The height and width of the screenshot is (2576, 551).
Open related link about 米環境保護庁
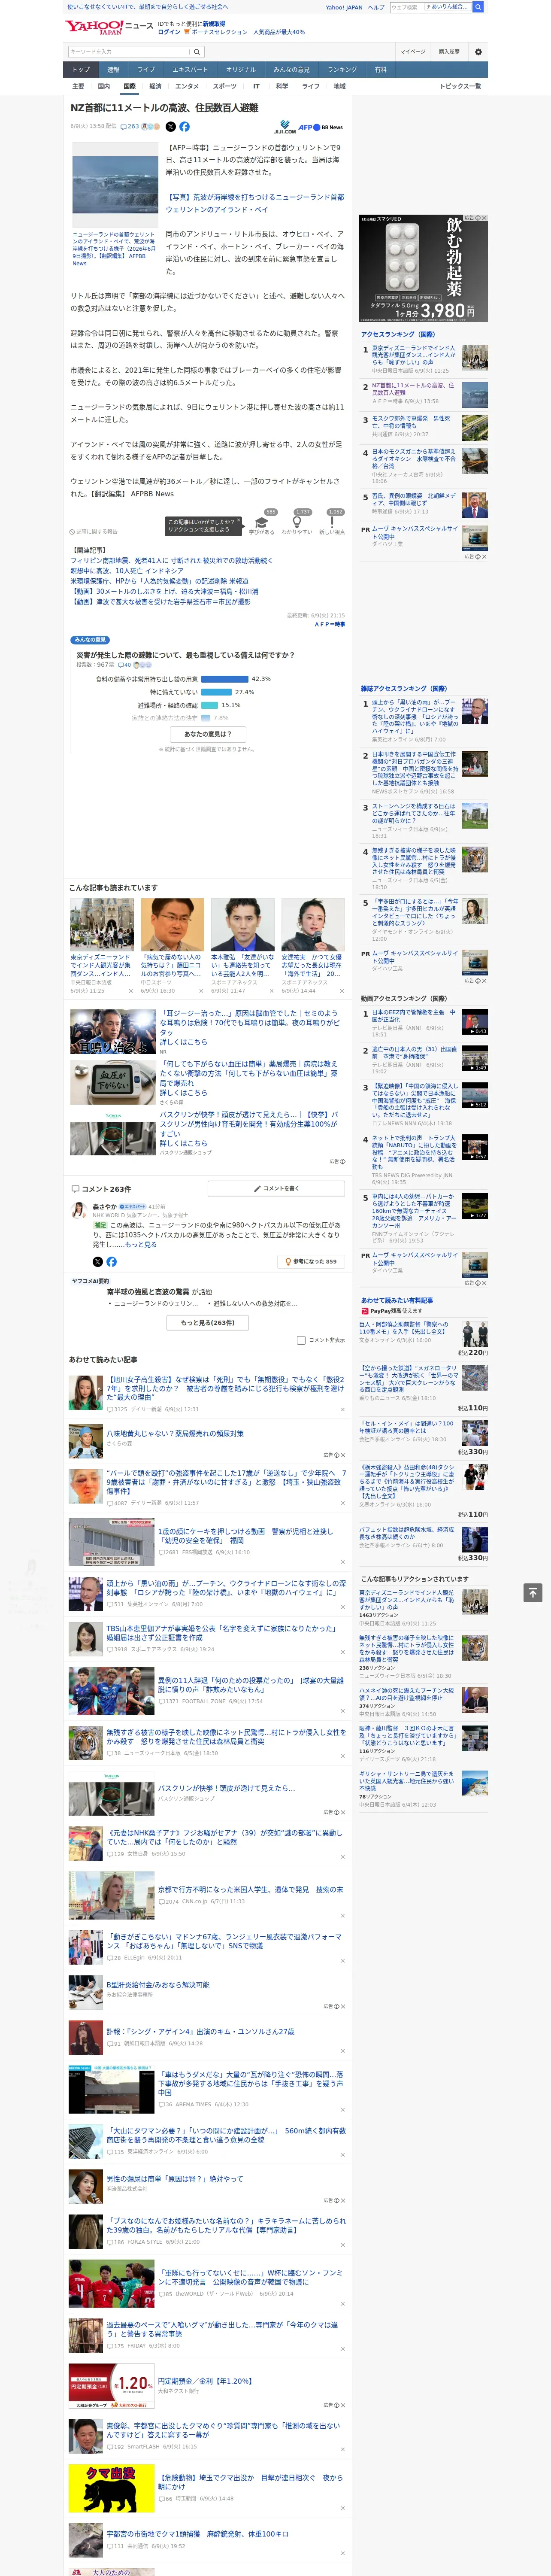click(160, 581)
